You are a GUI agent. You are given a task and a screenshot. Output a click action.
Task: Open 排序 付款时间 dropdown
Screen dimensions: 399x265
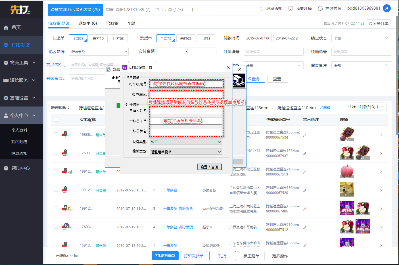click(372, 107)
